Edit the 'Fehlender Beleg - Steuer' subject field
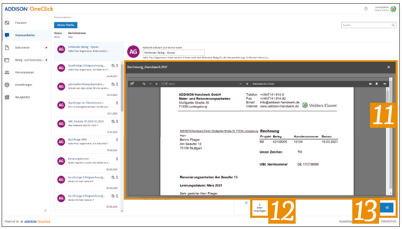 click(174, 53)
